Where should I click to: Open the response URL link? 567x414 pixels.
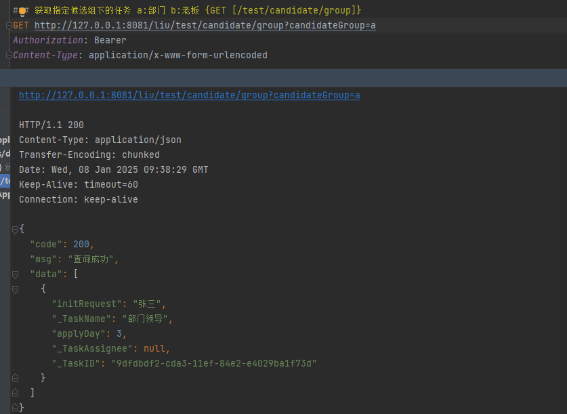click(189, 96)
